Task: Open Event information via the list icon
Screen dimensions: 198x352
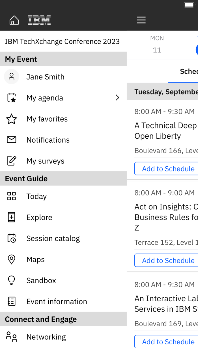Action: (11, 301)
